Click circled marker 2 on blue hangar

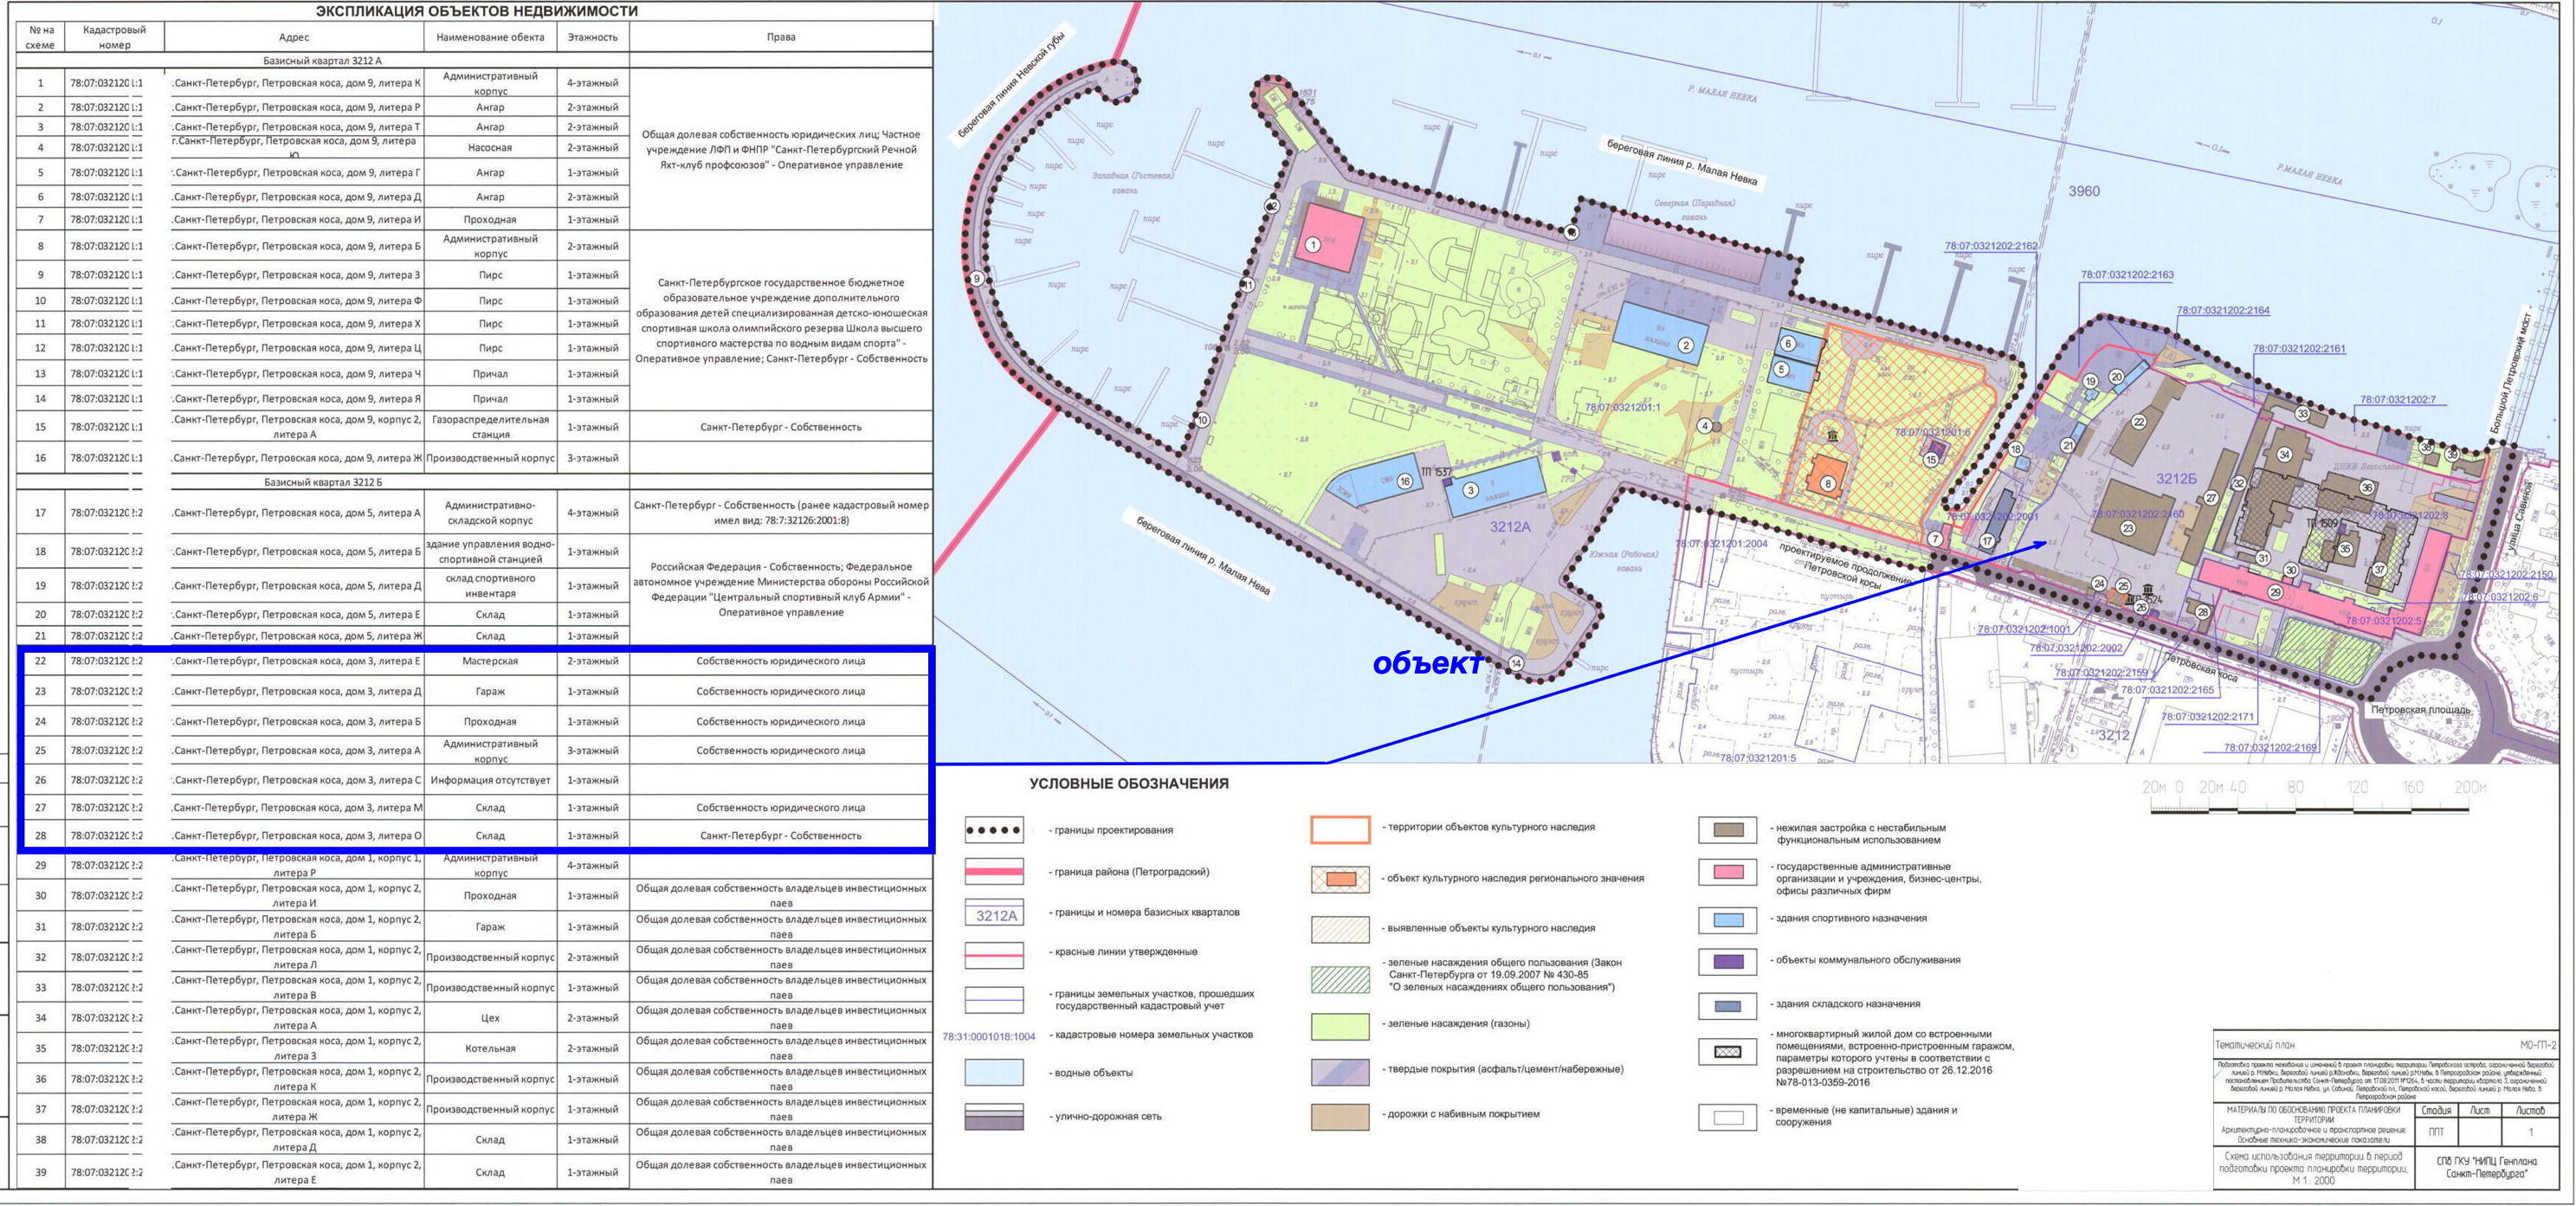click(x=1686, y=345)
